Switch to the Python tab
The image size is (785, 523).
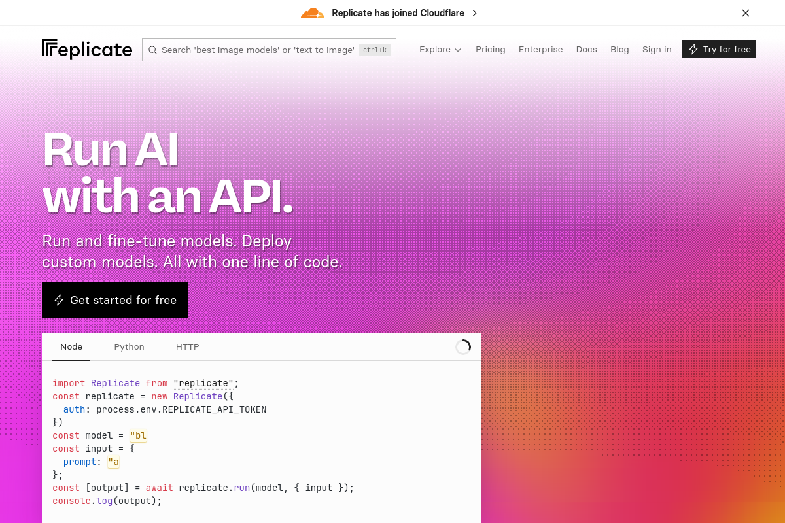(x=129, y=346)
